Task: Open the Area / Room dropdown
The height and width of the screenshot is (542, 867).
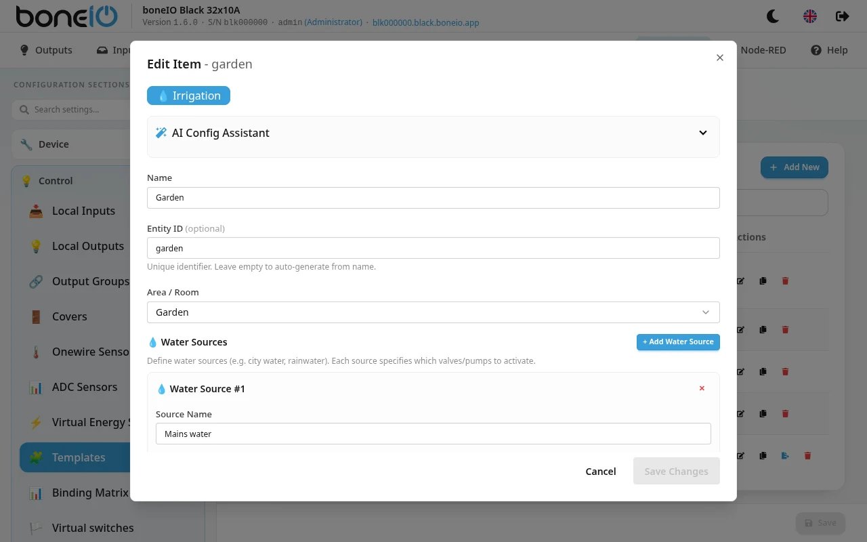Action: click(x=433, y=312)
